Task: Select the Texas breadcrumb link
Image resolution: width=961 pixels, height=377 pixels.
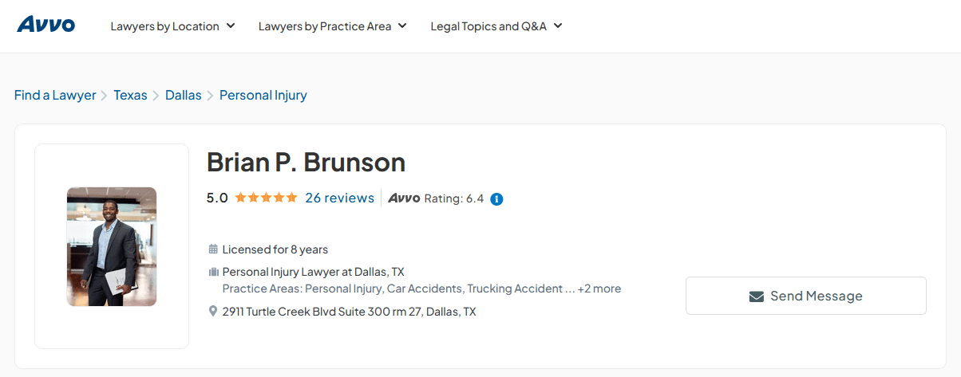Action: (130, 96)
